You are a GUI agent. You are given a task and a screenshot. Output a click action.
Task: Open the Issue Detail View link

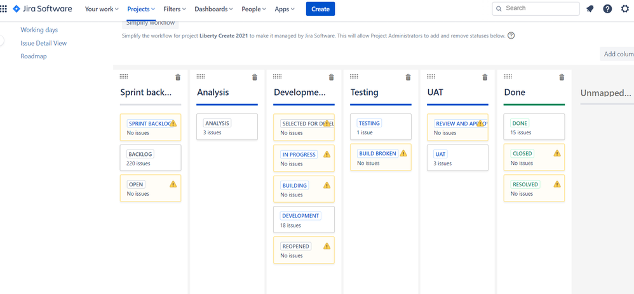coord(44,43)
